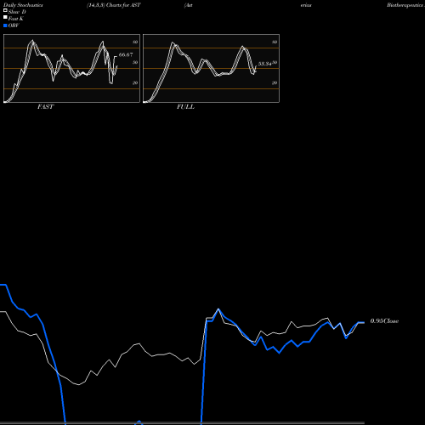Click the 'OBV' legend text
425x425 pixels.
pos(14,25)
